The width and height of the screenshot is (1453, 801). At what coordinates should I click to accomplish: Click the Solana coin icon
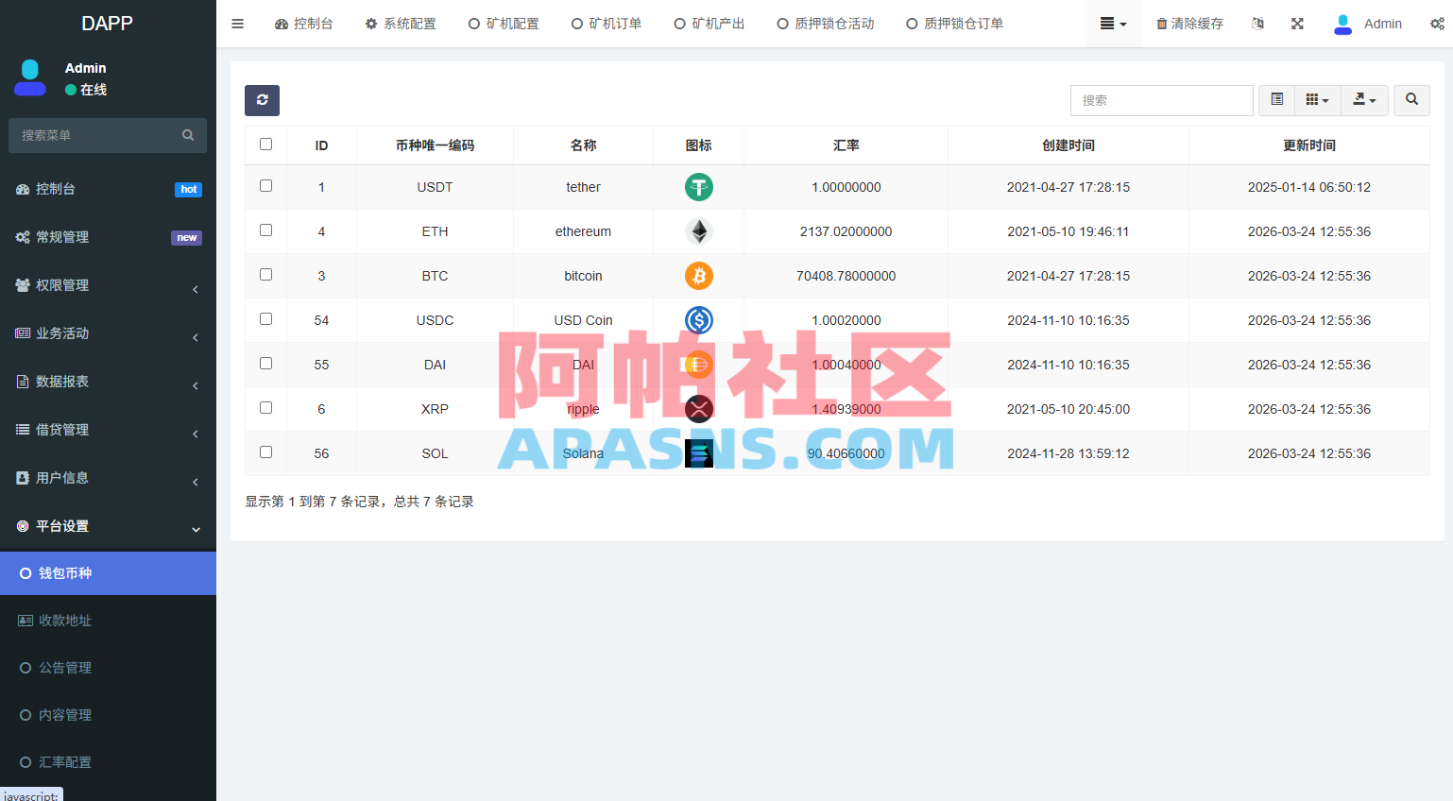tap(699, 453)
